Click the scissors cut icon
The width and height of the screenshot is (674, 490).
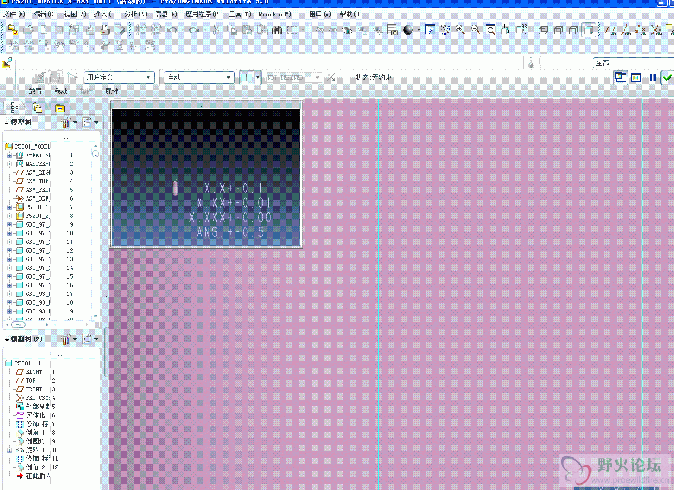point(216,30)
